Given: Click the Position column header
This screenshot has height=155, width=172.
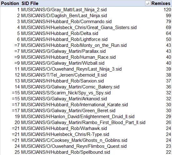Looking at the screenshot, I should pos(10,3).
